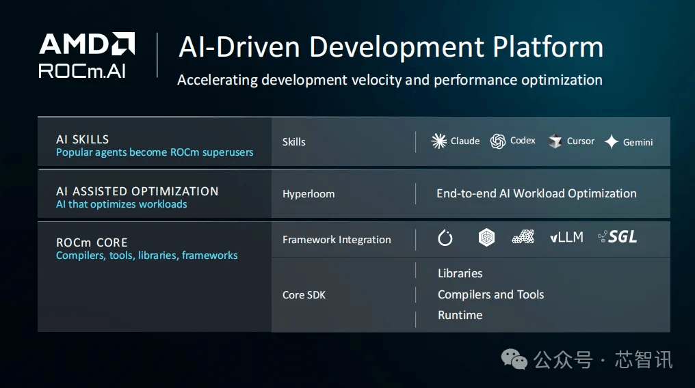
Task: Click the vLLM logo
Action: pos(566,238)
